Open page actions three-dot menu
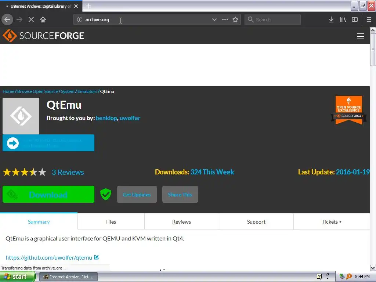This screenshot has height=282, width=376. (225, 19)
